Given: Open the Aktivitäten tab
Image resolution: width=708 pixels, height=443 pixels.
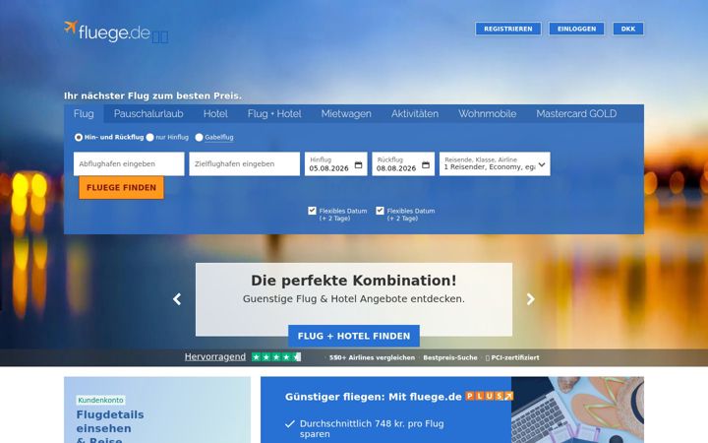Looking at the screenshot, I should (x=415, y=114).
